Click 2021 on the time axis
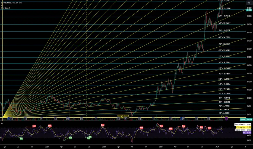The width and height of the screenshot is (253, 149). (x=47, y=147)
